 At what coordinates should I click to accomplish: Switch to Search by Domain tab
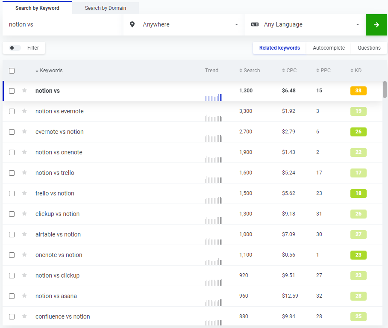106,8
